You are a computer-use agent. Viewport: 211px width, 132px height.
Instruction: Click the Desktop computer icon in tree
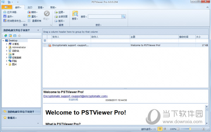pyautogui.click(x=7, y=40)
